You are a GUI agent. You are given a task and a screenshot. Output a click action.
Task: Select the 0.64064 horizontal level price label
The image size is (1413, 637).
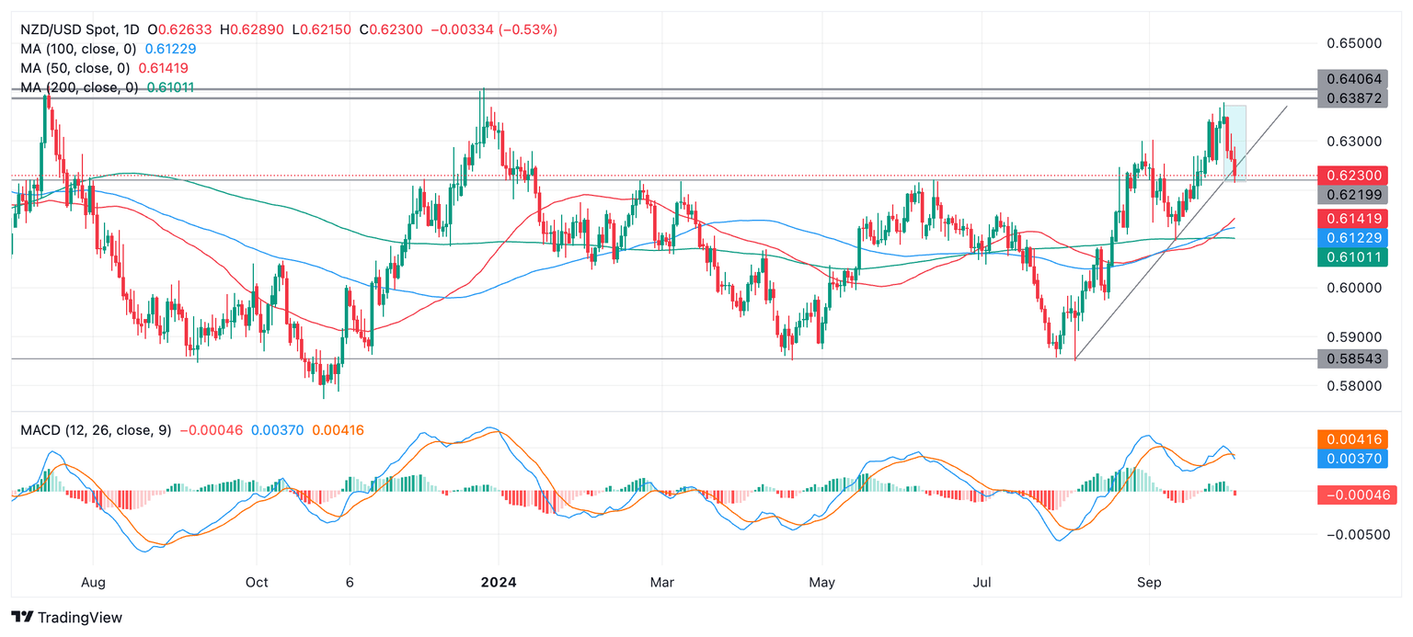1357,79
